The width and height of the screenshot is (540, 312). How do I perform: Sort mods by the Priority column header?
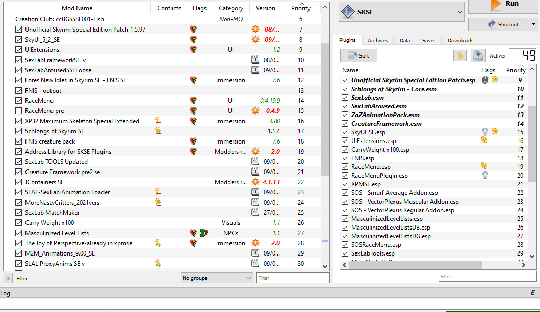301,8
